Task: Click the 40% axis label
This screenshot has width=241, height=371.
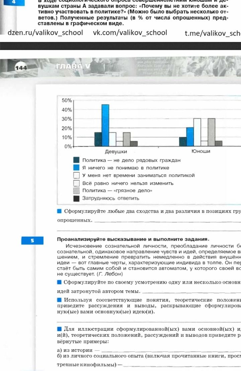Action: tap(67, 110)
